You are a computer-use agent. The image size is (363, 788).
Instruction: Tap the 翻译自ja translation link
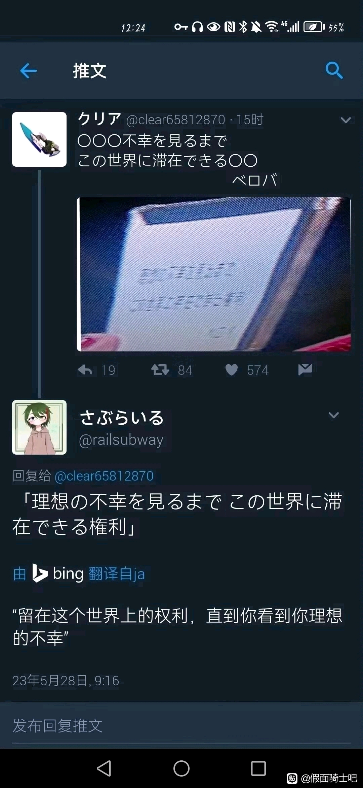click(117, 574)
